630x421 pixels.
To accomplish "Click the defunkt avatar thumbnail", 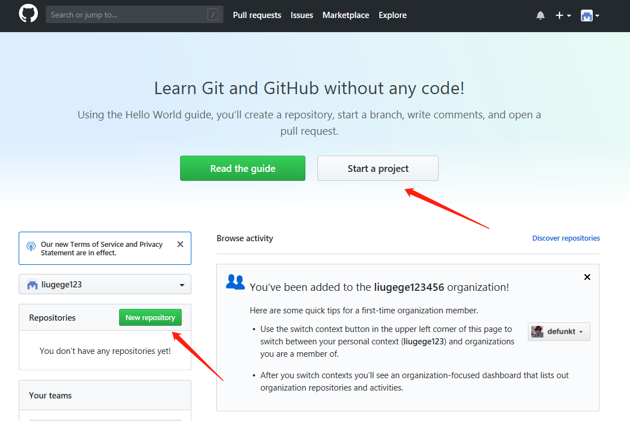I will [537, 331].
